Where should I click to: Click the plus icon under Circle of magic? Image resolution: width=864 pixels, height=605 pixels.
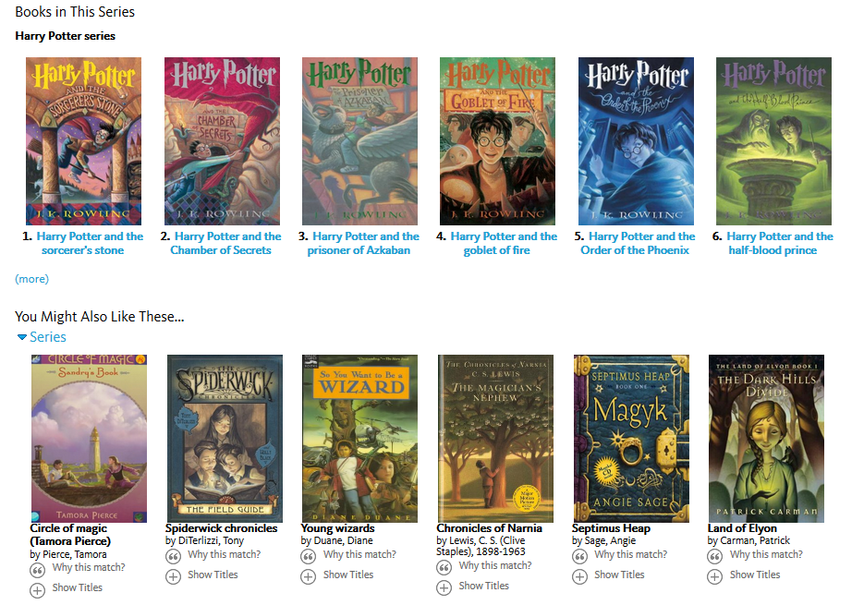pyautogui.click(x=38, y=590)
